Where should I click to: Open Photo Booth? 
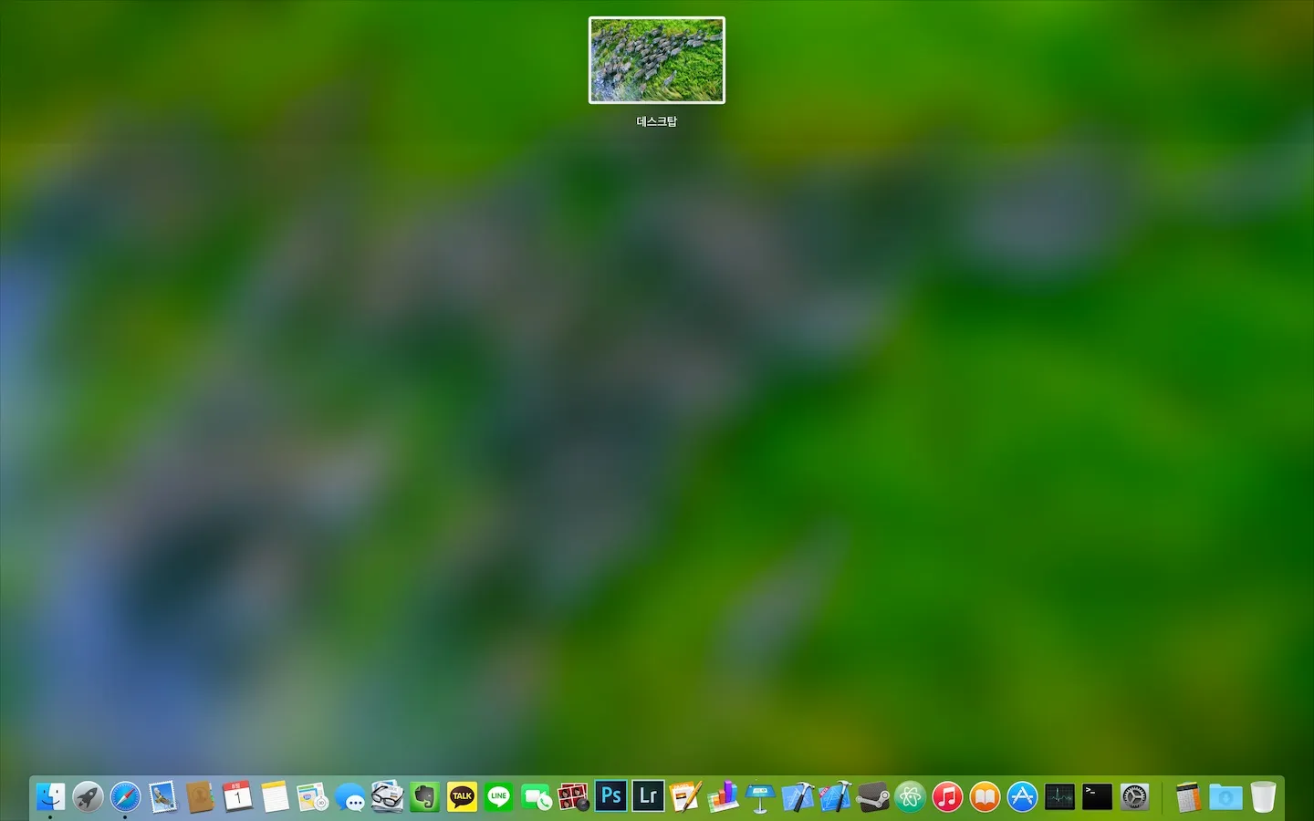573,796
